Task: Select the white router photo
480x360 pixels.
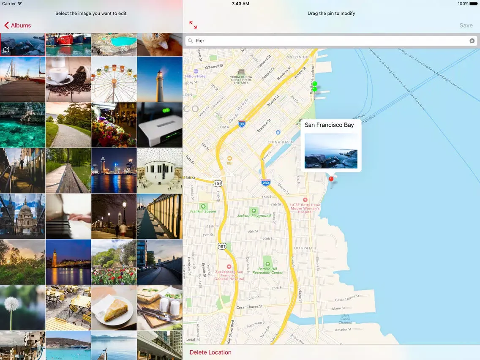Action: pos(160,125)
